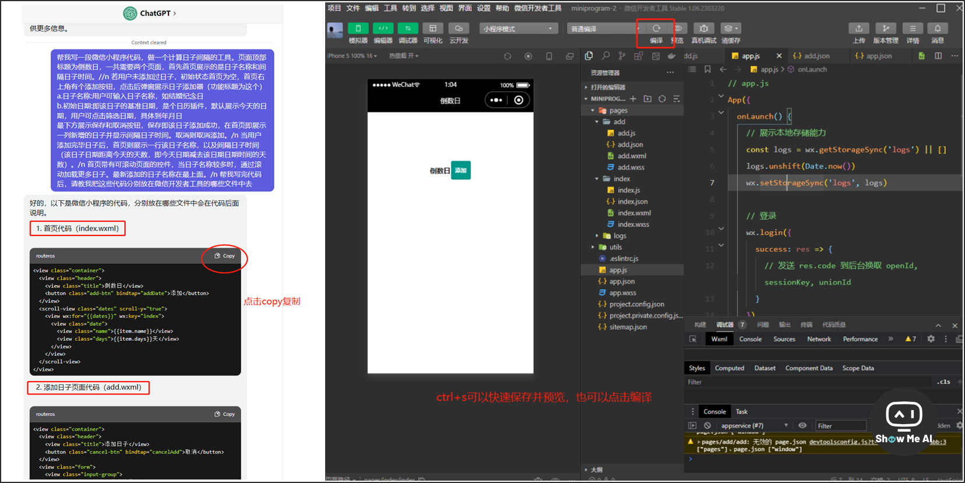Image resolution: width=965 pixels, height=483 pixels.
Task: Open the explorer files sidebar icon
Action: point(589,55)
